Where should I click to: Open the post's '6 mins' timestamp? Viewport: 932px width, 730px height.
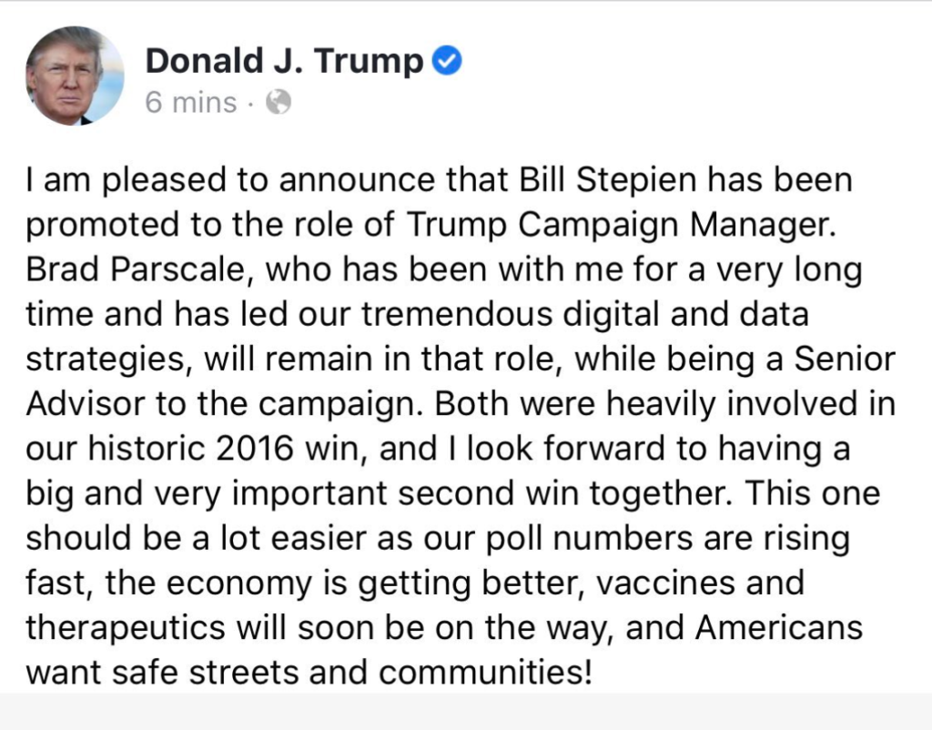190,103
